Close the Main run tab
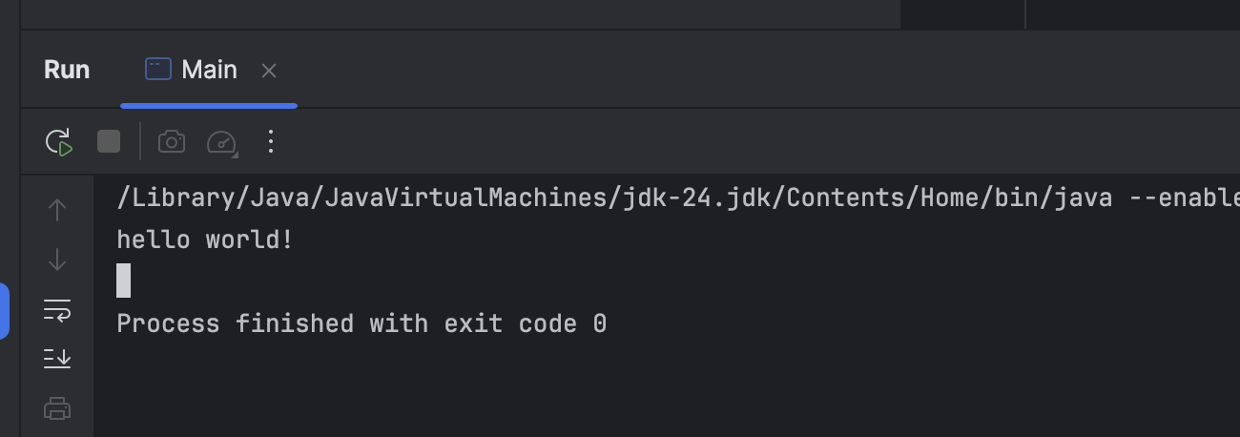The image size is (1240, 437). pos(269,71)
